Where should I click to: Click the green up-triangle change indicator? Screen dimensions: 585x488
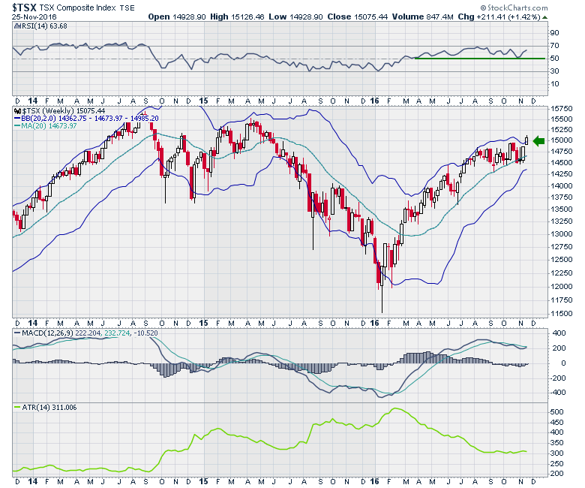[x=544, y=17]
